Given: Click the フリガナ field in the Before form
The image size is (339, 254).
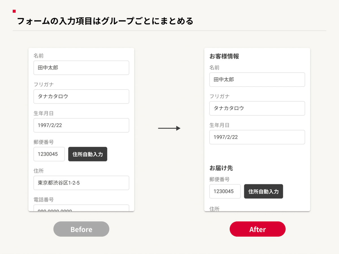Looking at the screenshot, I should coord(81,97).
